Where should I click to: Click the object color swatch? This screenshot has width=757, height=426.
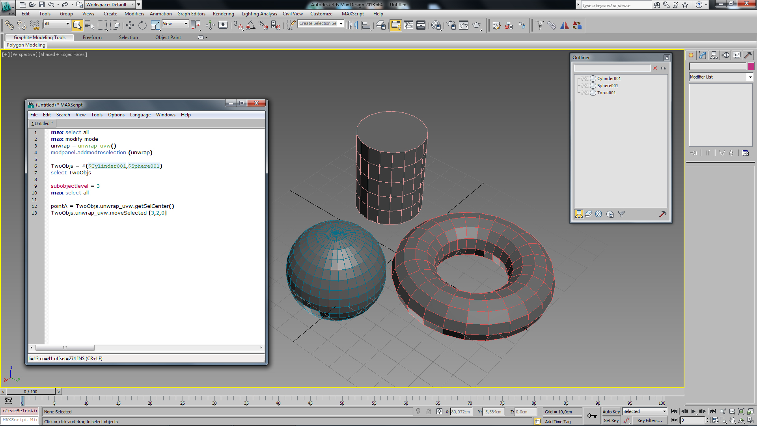(751, 67)
